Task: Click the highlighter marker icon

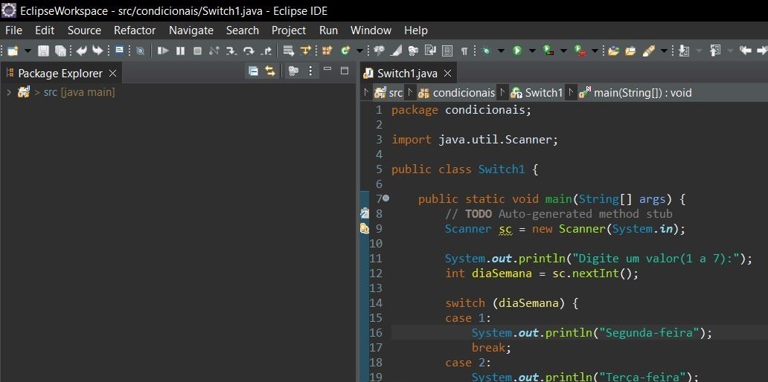Action: click(649, 51)
